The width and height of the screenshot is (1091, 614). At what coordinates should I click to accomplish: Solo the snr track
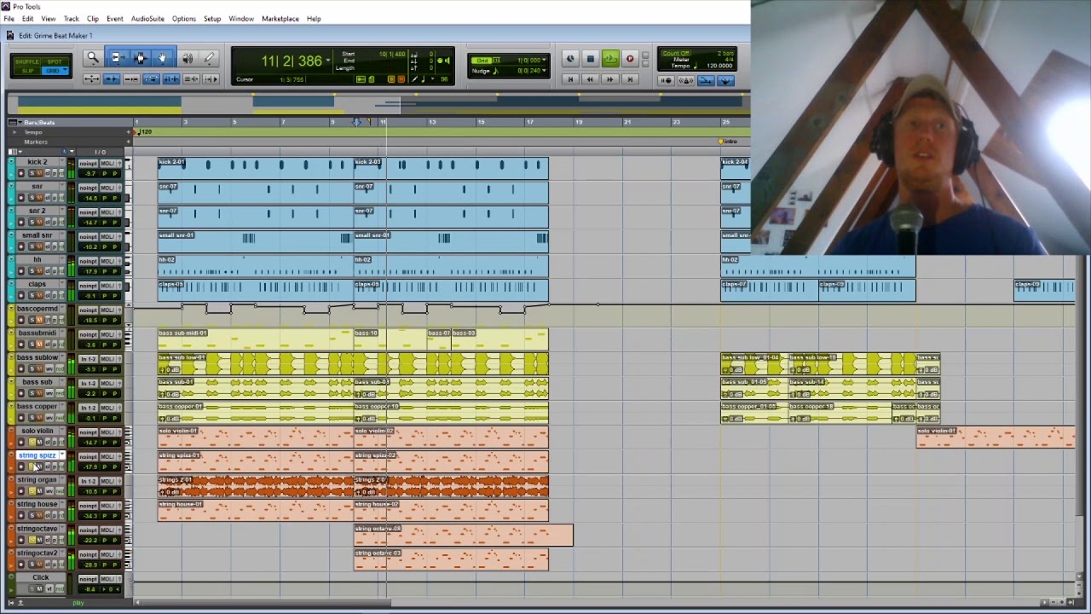[32, 198]
